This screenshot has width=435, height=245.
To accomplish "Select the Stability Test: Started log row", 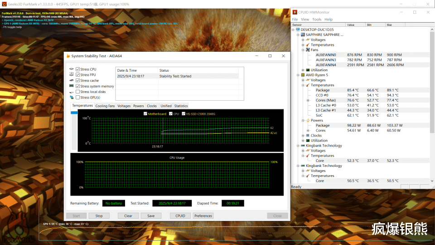I will pos(178,76).
